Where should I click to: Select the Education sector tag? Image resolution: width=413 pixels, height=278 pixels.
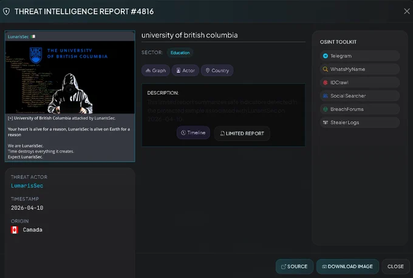pyautogui.click(x=180, y=53)
